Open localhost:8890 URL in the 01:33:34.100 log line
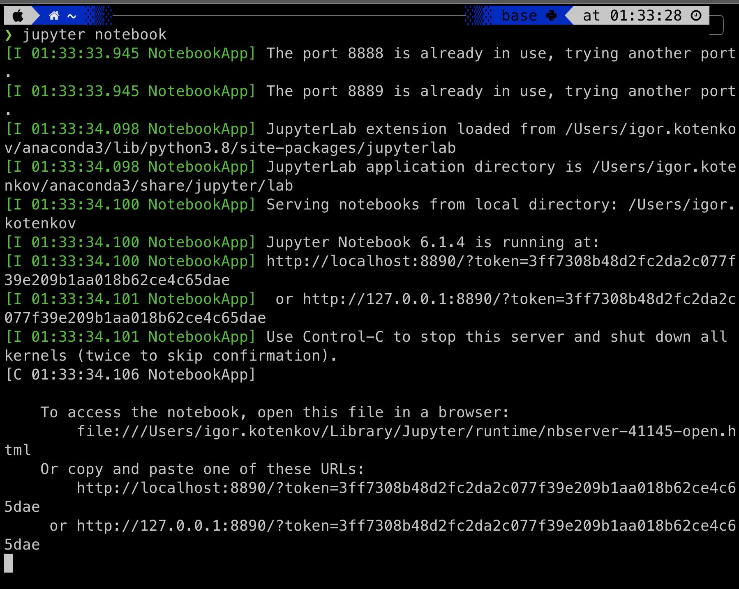 tap(501, 261)
